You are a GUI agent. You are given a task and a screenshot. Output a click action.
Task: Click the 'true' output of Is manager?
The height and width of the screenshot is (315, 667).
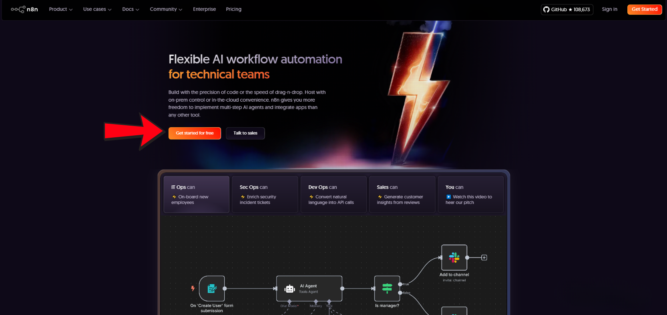[400, 284]
